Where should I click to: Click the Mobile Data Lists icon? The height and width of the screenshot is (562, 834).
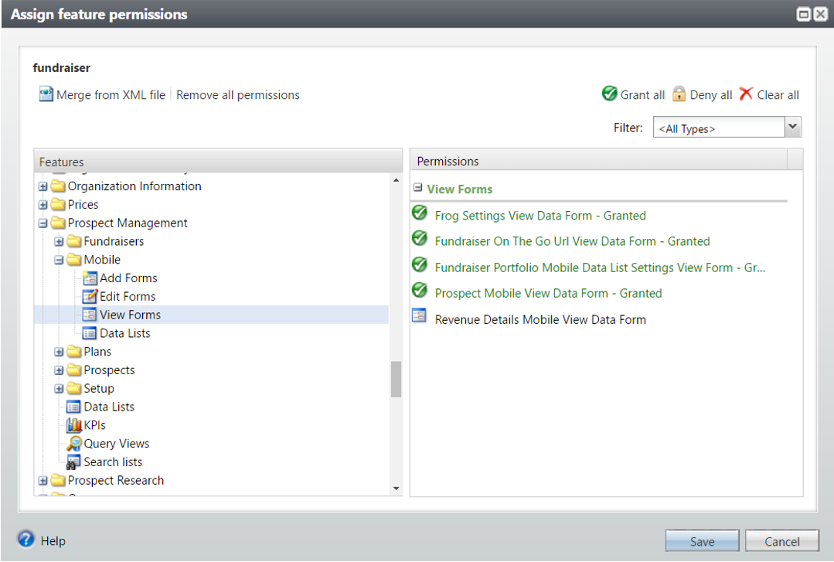click(90, 333)
